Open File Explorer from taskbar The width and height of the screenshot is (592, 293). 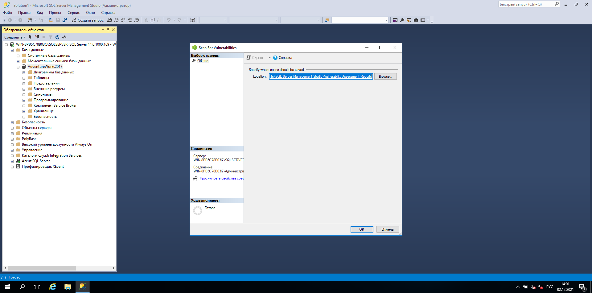coord(68,287)
